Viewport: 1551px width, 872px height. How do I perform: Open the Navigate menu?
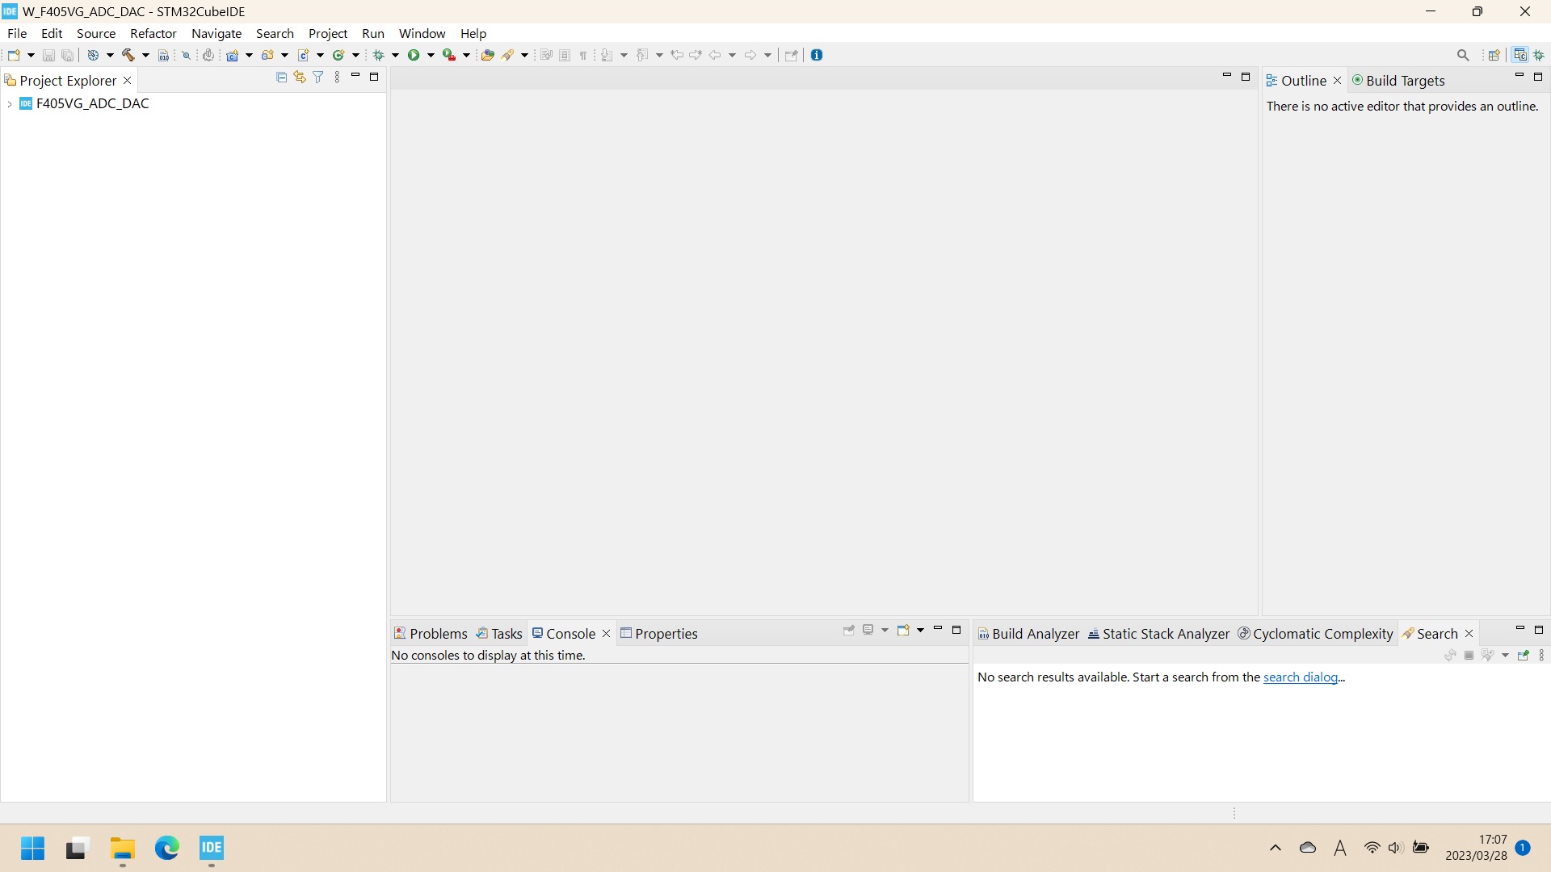[216, 33]
